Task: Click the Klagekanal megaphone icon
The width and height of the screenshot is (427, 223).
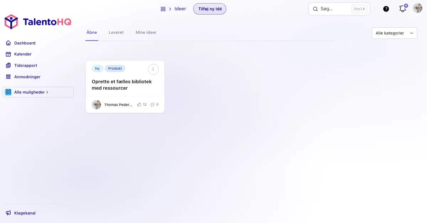Action: [8, 213]
